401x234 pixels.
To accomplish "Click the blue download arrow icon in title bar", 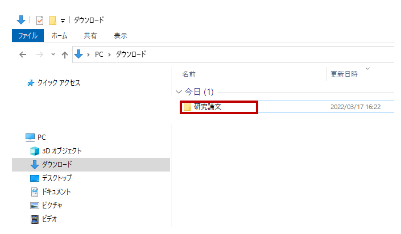I will click(x=21, y=20).
